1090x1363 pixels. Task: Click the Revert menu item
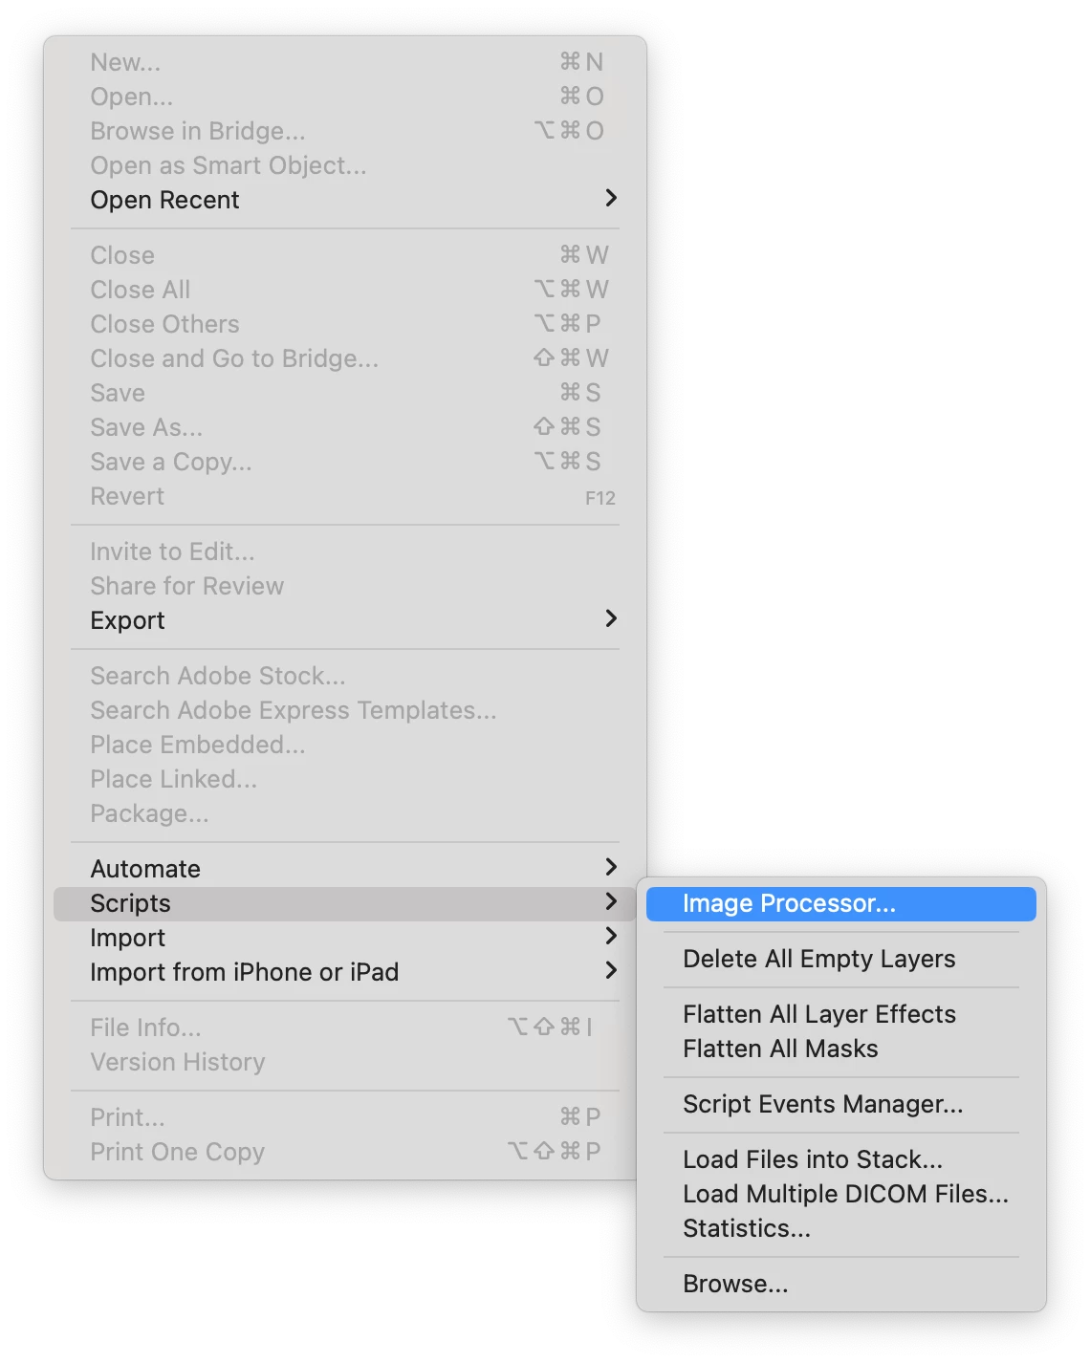345,496
